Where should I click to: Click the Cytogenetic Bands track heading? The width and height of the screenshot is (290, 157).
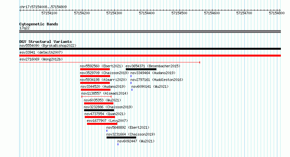(39, 24)
